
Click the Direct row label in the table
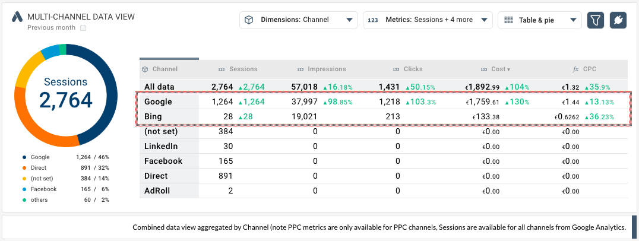click(x=156, y=176)
